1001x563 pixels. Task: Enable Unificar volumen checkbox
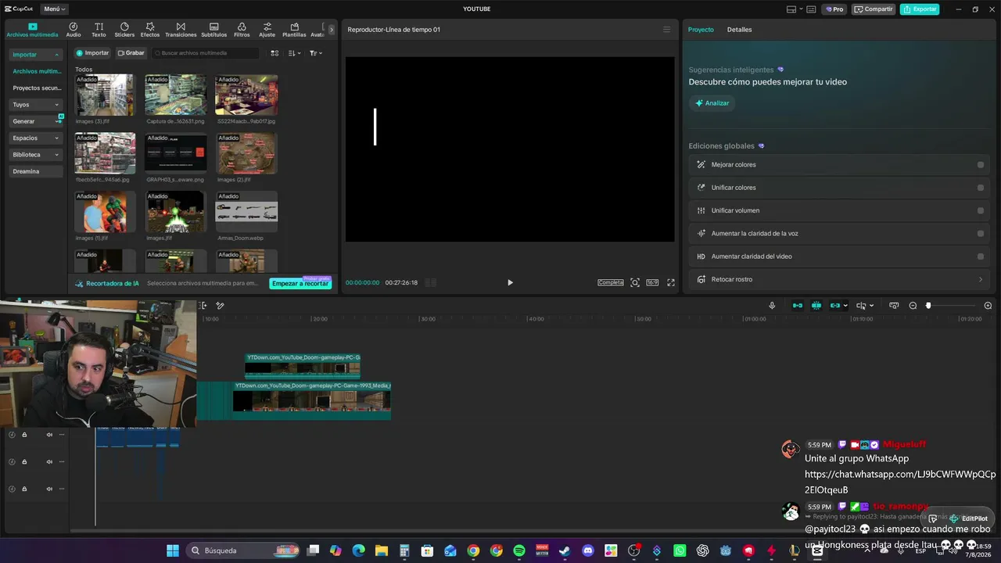981,210
